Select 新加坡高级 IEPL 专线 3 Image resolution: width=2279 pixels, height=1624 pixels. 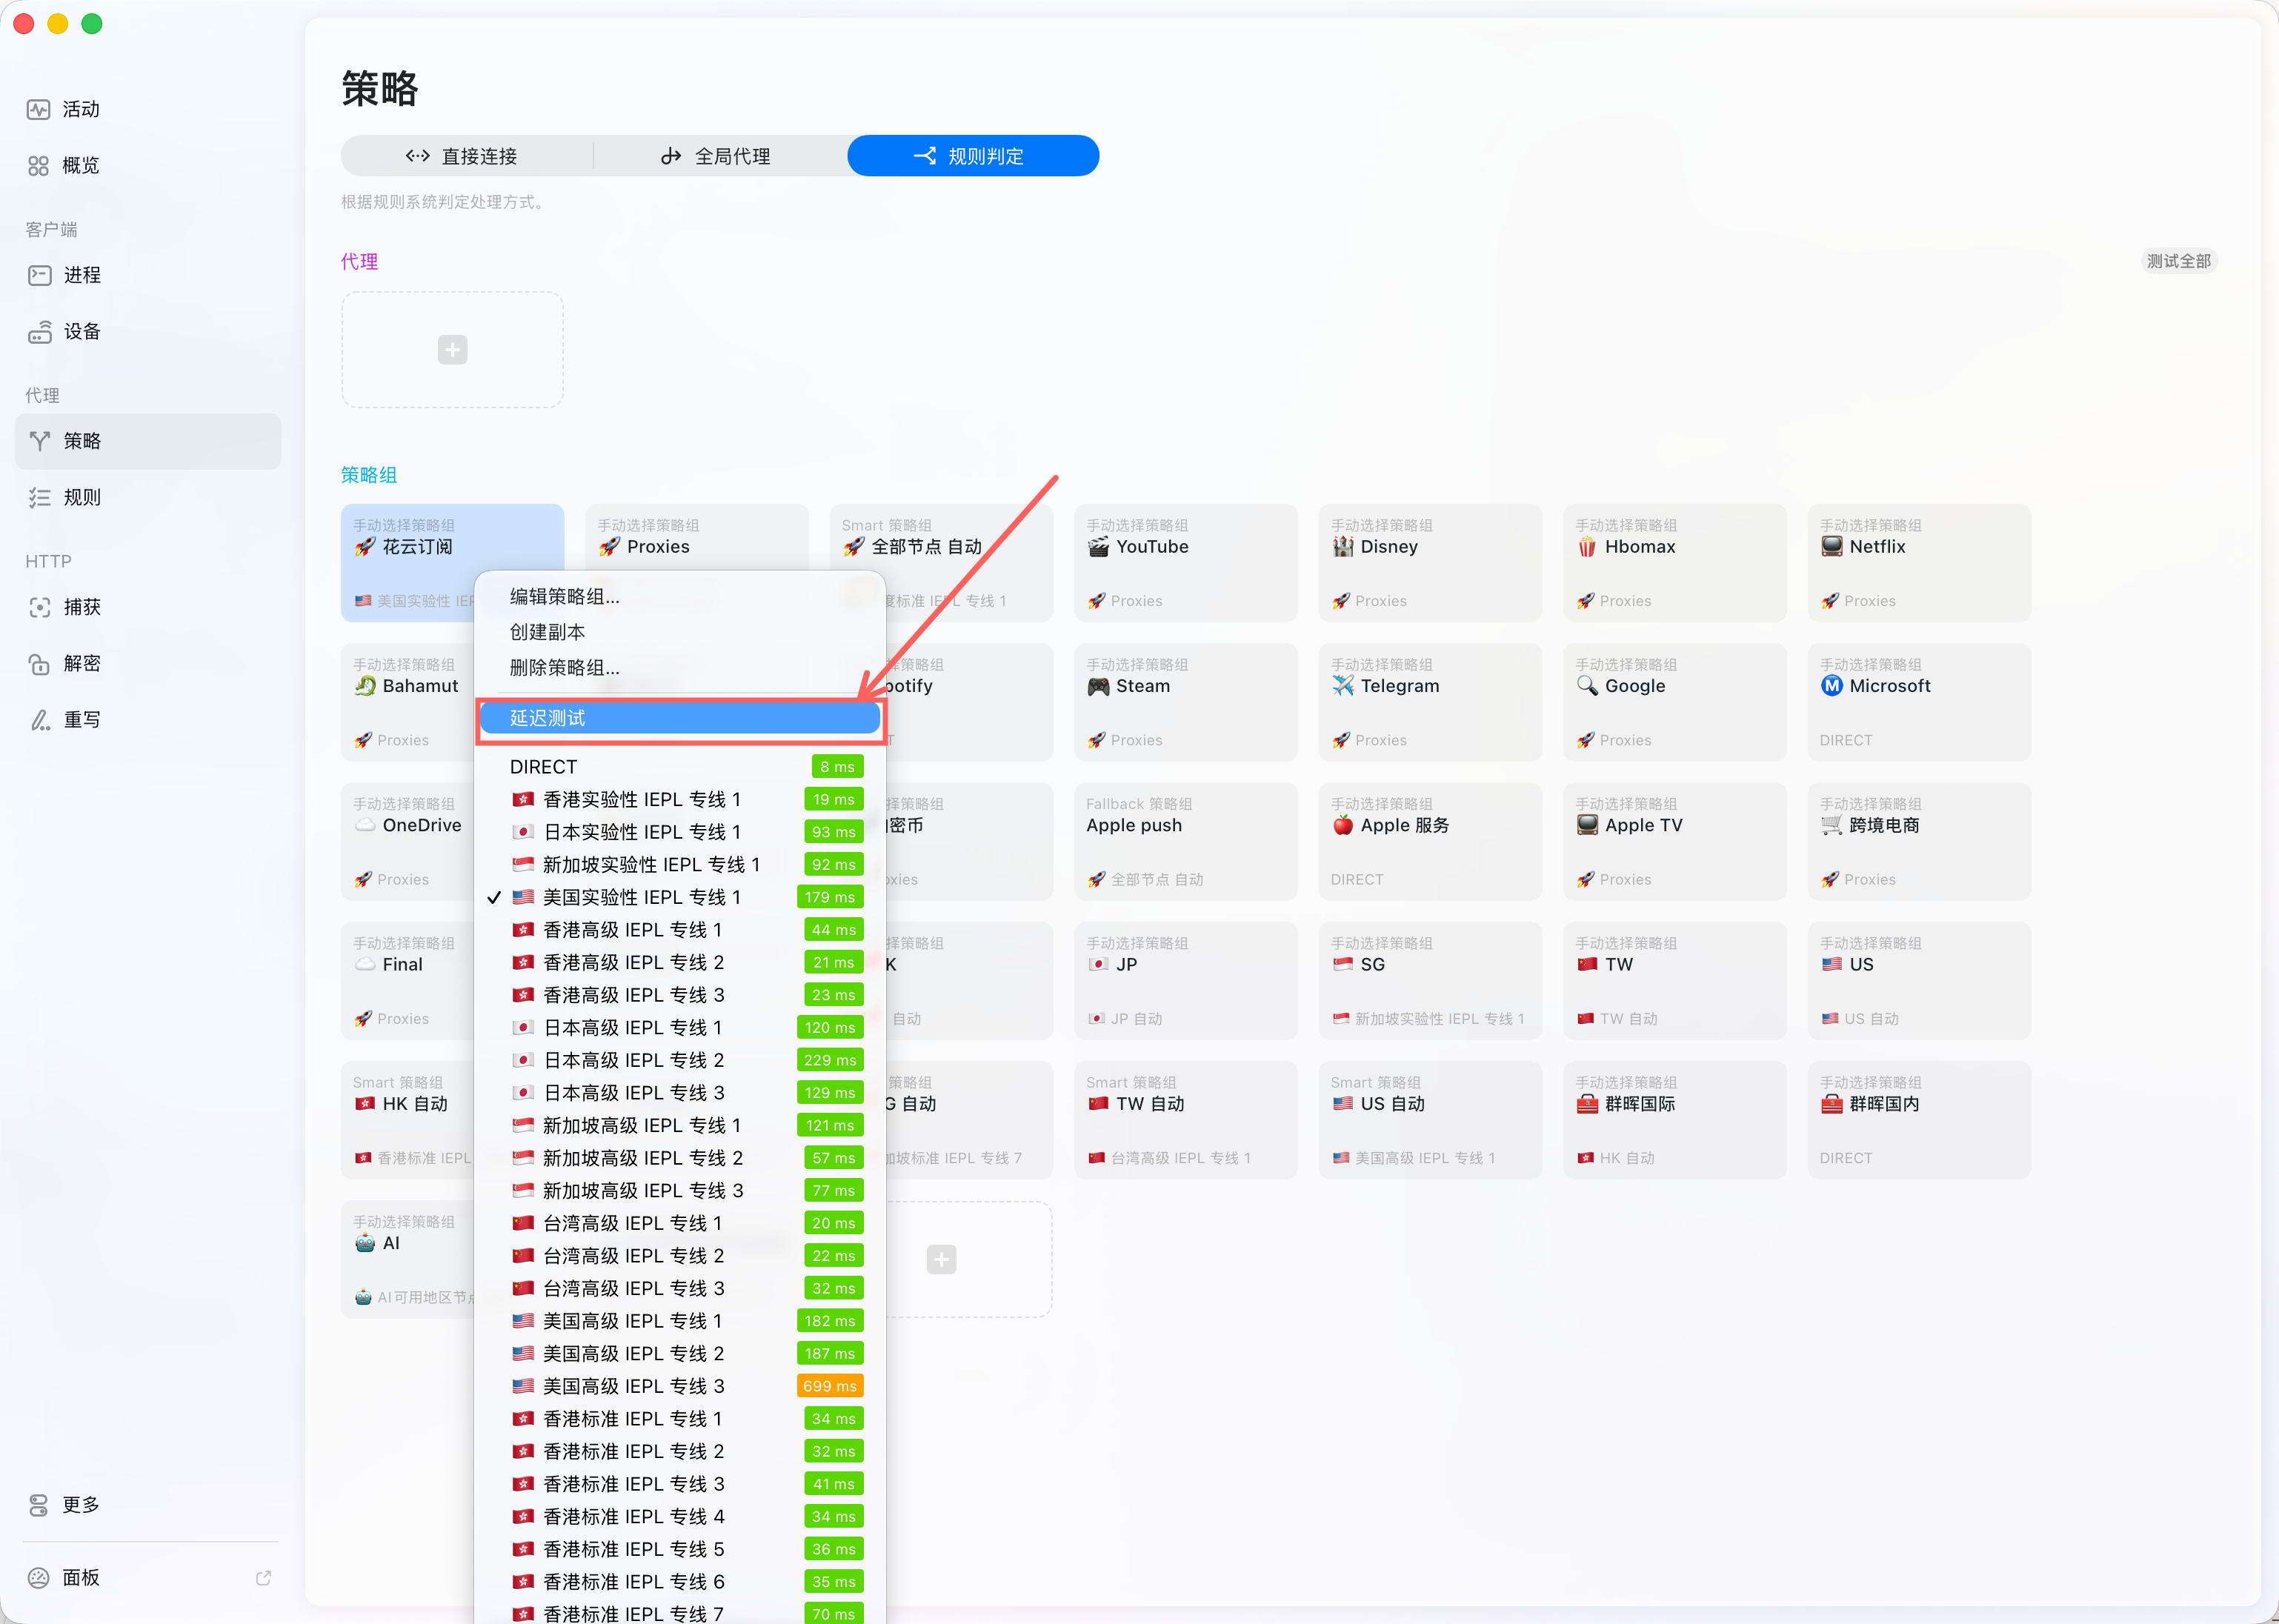coord(680,1191)
